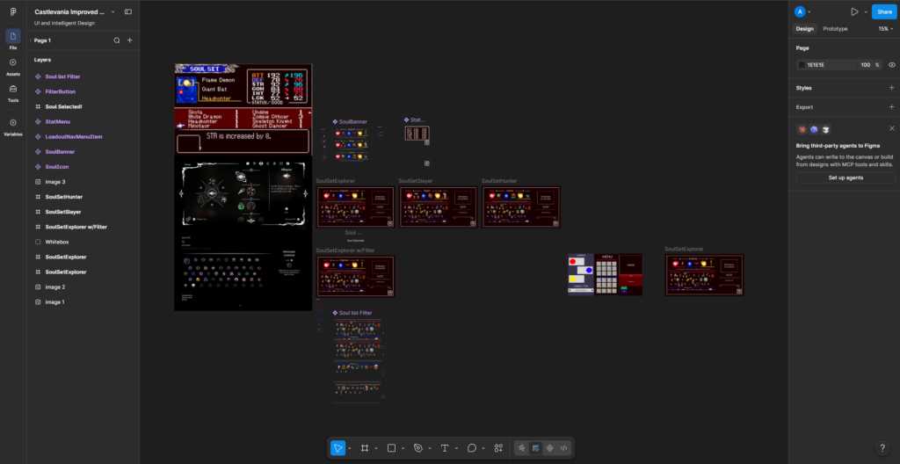
Task: Open the present options dropdown arrow
Action: tap(866, 12)
